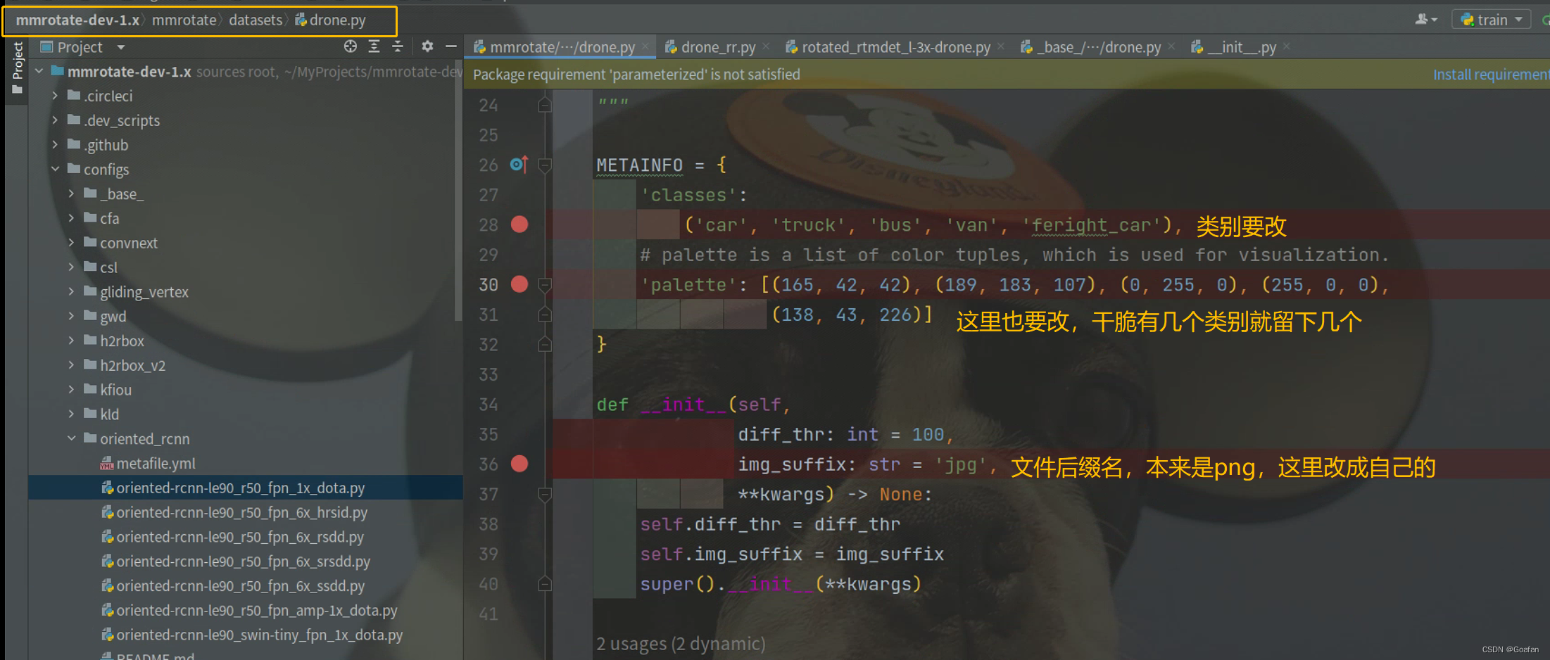Toggle the breakpoint on line 28
1550x660 pixels.
point(519,224)
